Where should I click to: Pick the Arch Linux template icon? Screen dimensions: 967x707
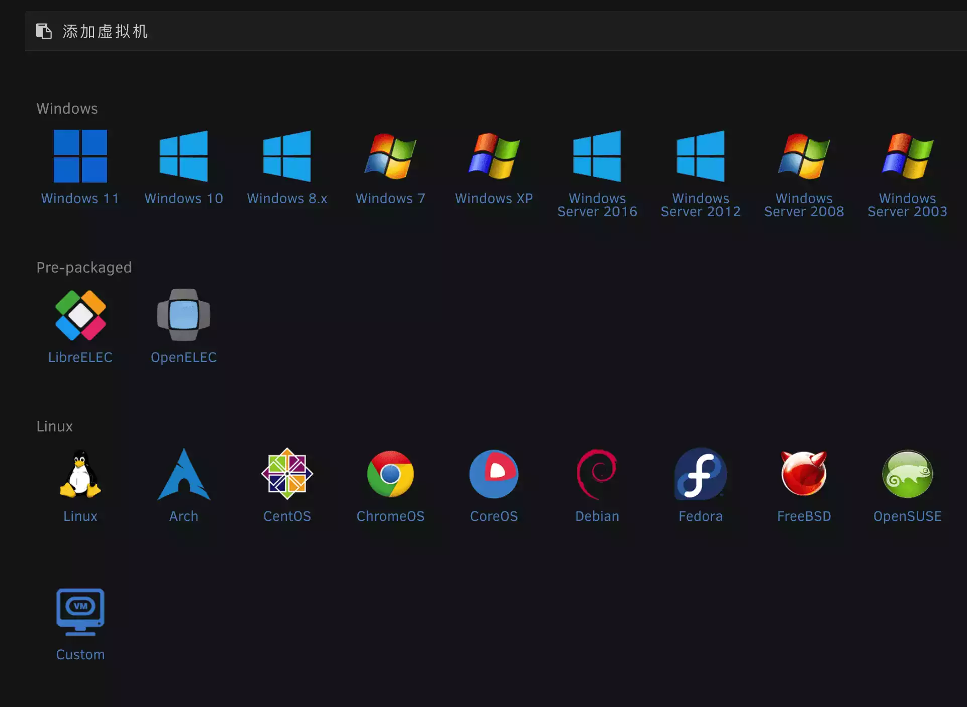183,474
